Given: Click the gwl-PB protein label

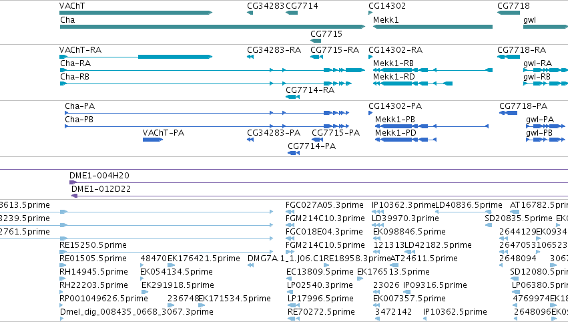Looking at the screenshot, I should point(539,133).
